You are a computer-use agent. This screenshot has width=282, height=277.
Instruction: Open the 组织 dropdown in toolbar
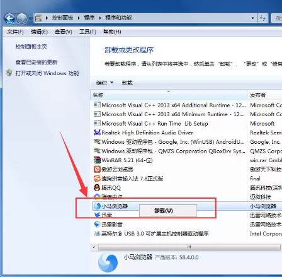click(x=104, y=83)
